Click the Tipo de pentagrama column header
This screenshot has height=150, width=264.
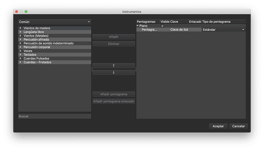pos(223,22)
